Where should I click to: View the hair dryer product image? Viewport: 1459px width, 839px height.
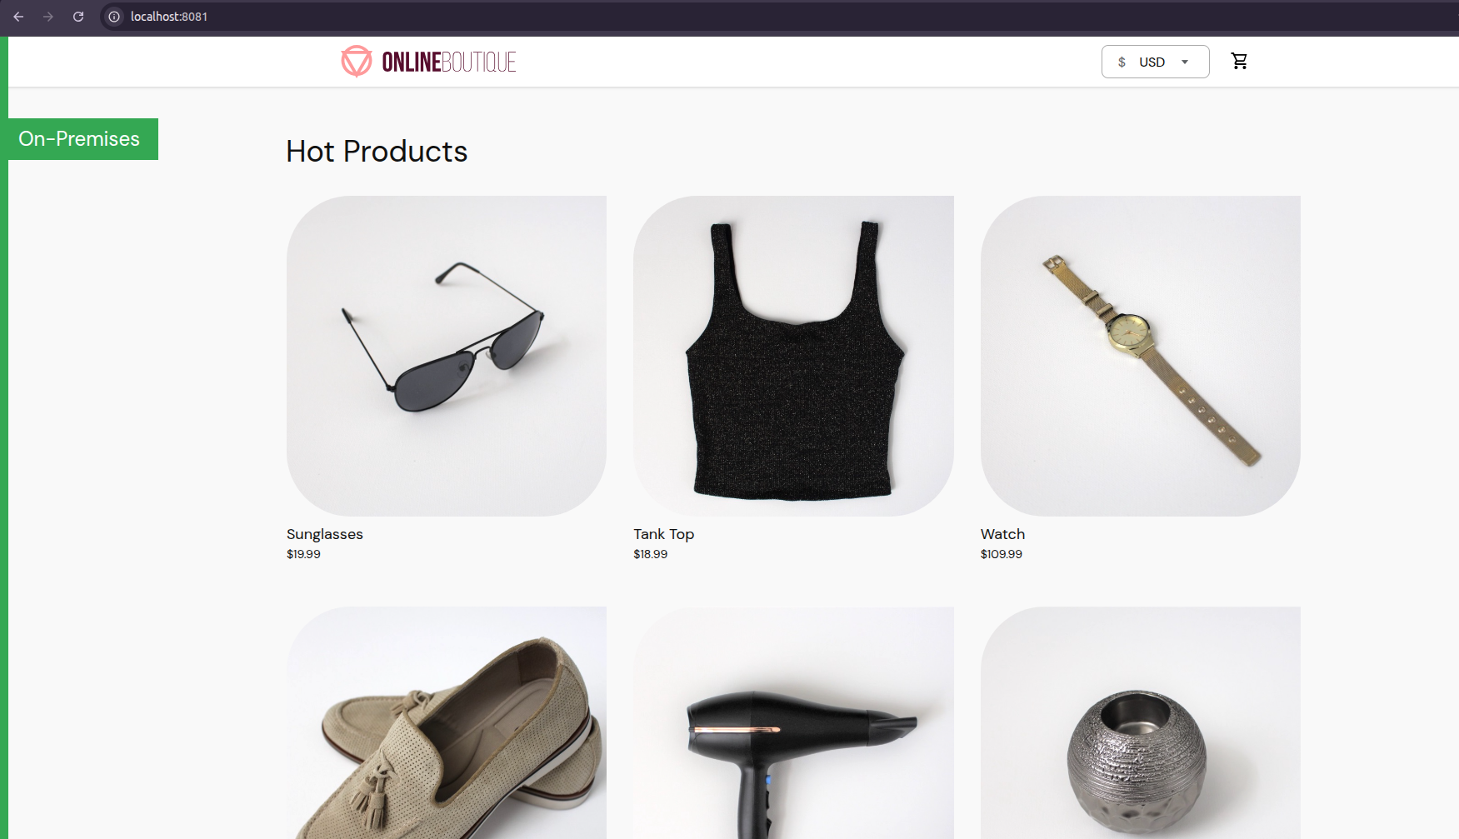point(793,723)
